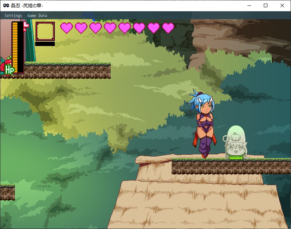The image size is (291, 229).
Task: Click the black bar under item slot
Action: click(45, 44)
